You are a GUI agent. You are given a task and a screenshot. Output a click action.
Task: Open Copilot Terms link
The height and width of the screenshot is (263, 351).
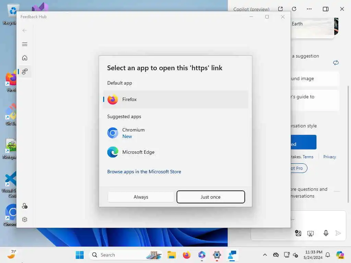pyautogui.click(x=308, y=157)
